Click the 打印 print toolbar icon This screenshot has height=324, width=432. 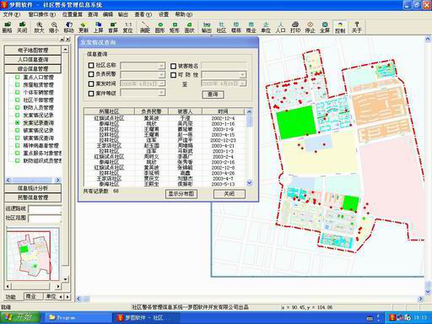click(x=295, y=27)
